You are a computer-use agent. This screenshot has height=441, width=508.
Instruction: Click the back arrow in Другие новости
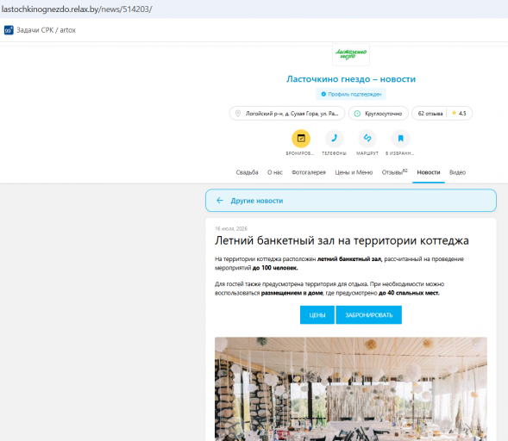click(x=220, y=201)
